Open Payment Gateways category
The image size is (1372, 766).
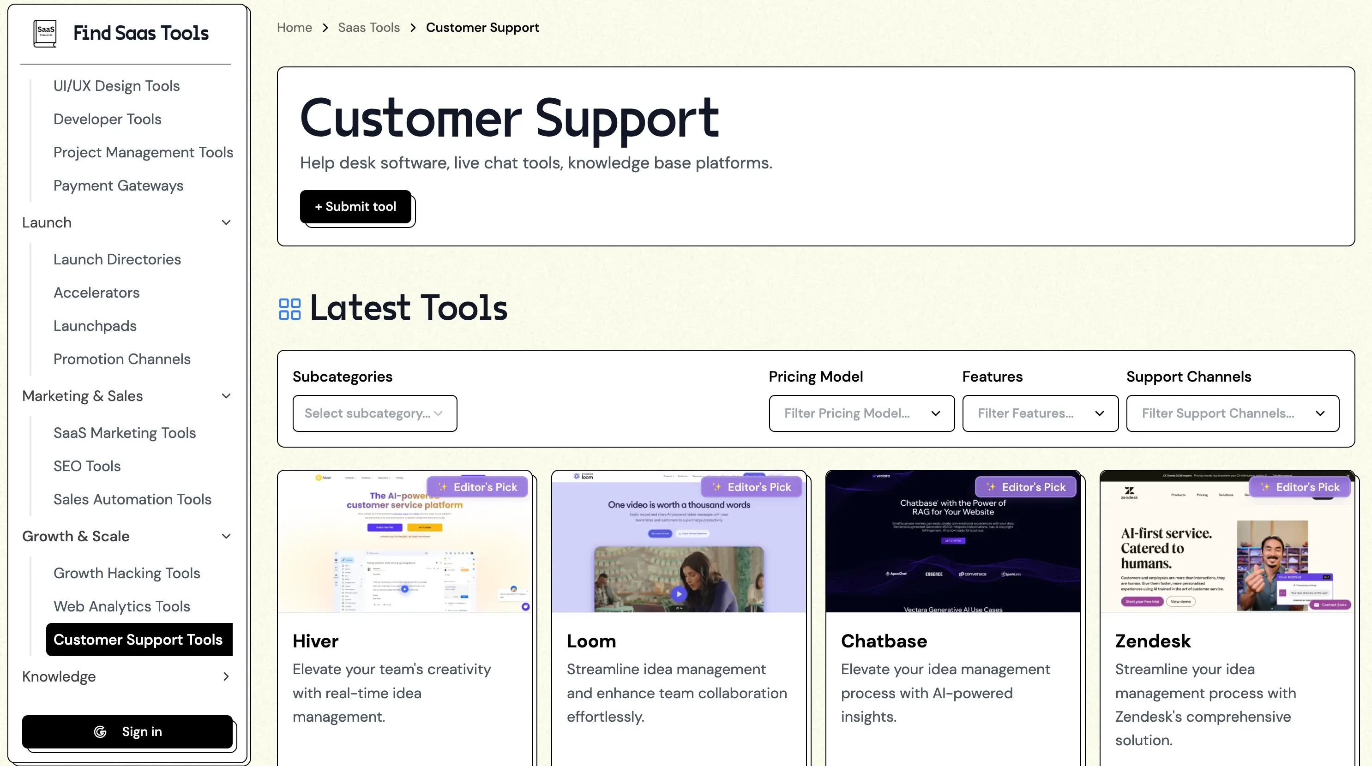[x=118, y=186]
